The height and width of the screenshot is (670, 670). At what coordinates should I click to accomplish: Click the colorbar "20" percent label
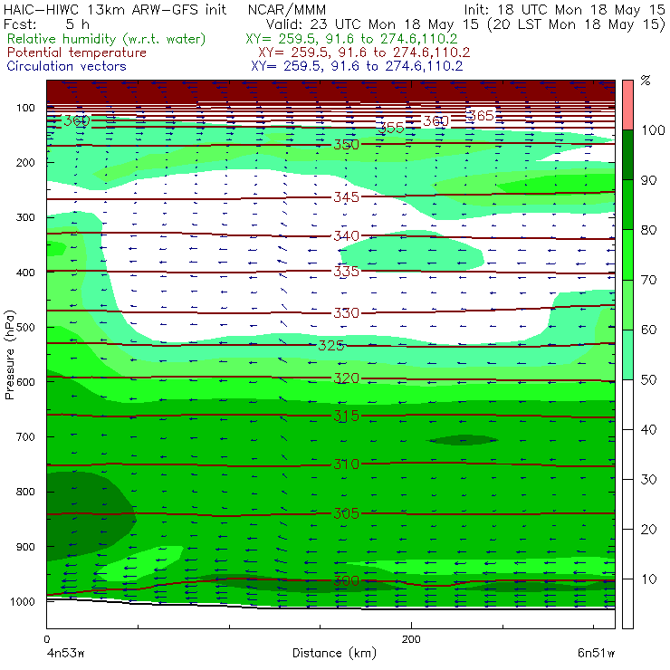(x=648, y=530)
